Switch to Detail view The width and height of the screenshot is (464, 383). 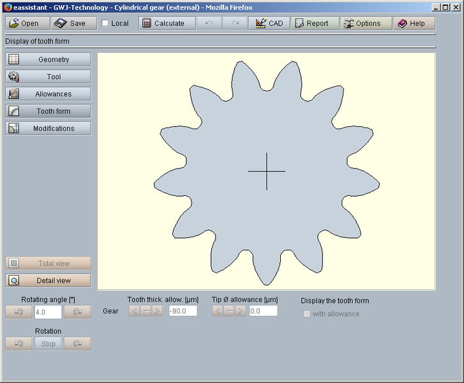pyautogui.click(x=48, y=280)
